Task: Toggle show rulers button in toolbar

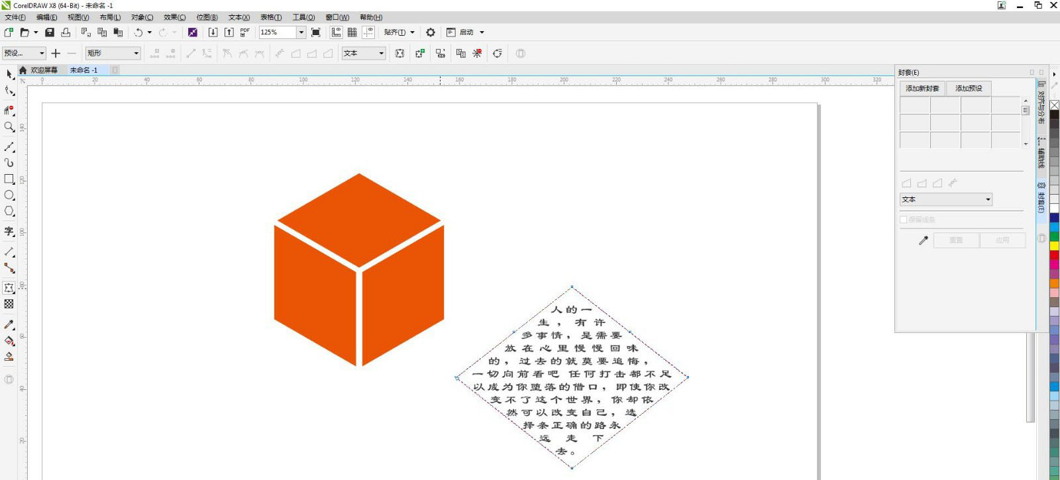Action: 337,32
